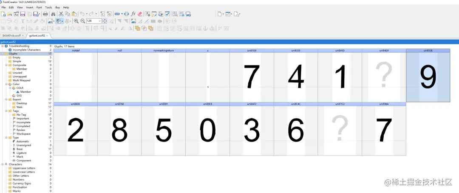
Task: Save the font with the purple floppy icon
Action: 23,14
